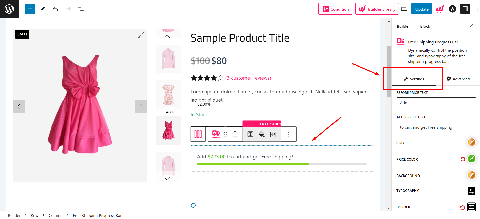The width and height of the screenshot is (480, 219).
Task: Expand product image with the fullscreen arrows
Action: (x=141, y=35)
